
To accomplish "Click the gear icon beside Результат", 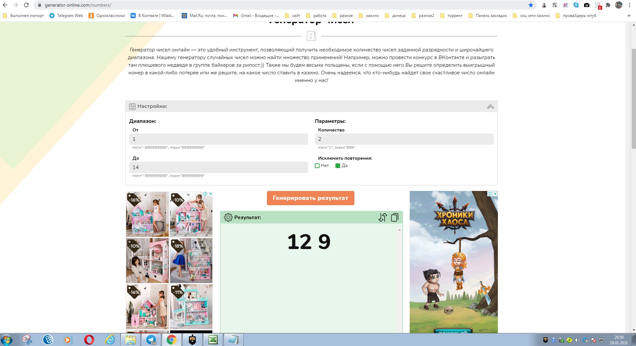I will pos(228,217).
